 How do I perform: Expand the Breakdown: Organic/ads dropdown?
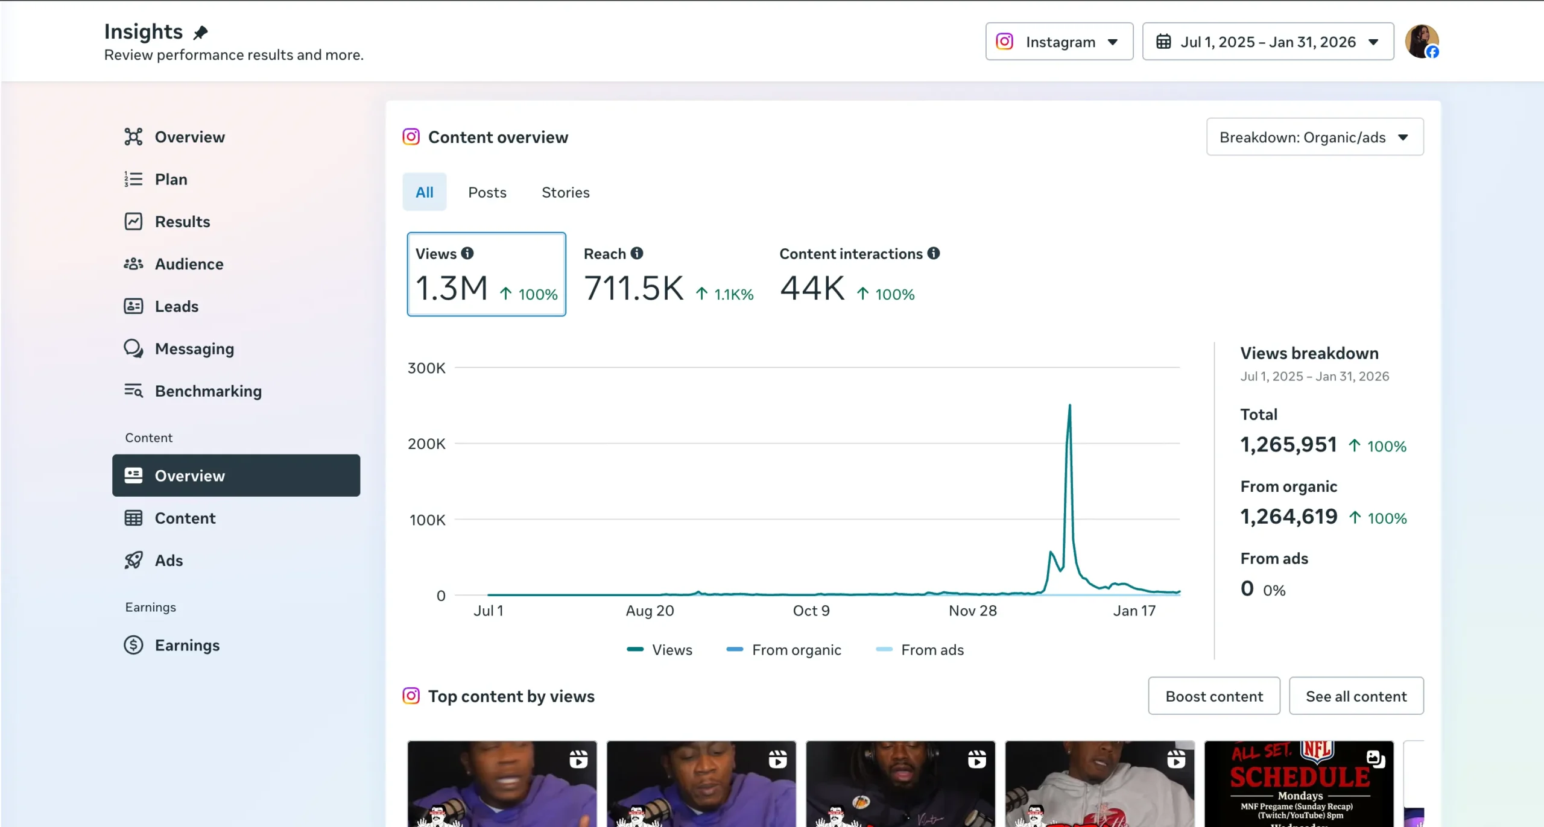(x=1315, y=137)
